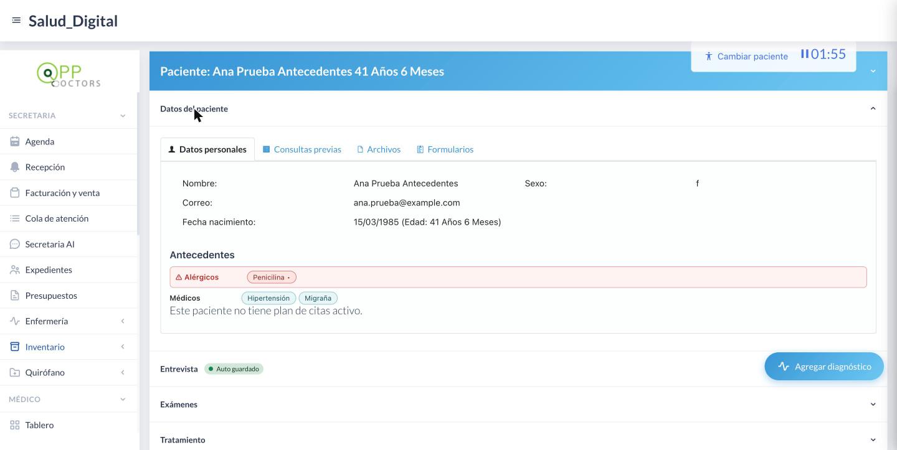Click the Inventario box icon

tap(15, 347)
